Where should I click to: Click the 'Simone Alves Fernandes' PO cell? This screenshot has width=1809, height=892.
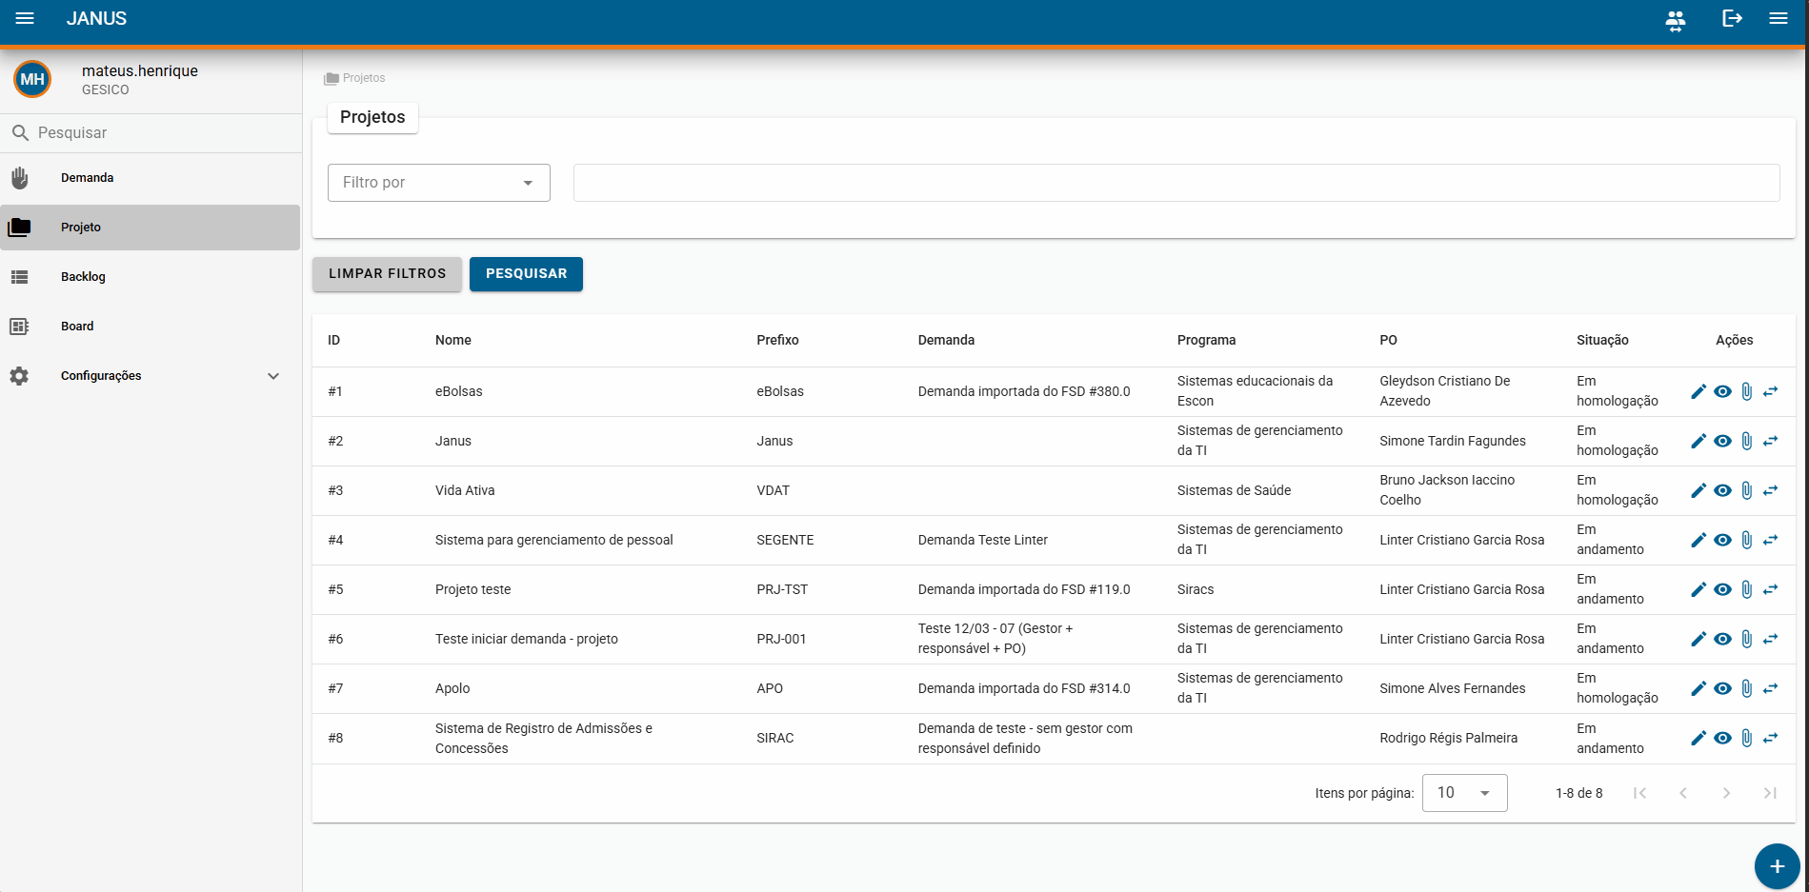tap(1452, 688)
